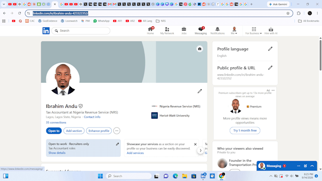Viewport: 322px width, 181px height.
Task: Open the More actions ellipsis button
Action: coord(116,131)
